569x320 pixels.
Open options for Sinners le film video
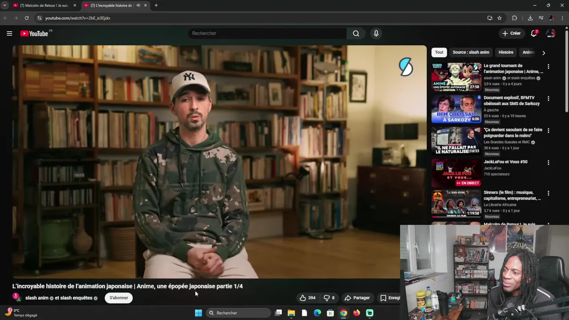[548, 193]
